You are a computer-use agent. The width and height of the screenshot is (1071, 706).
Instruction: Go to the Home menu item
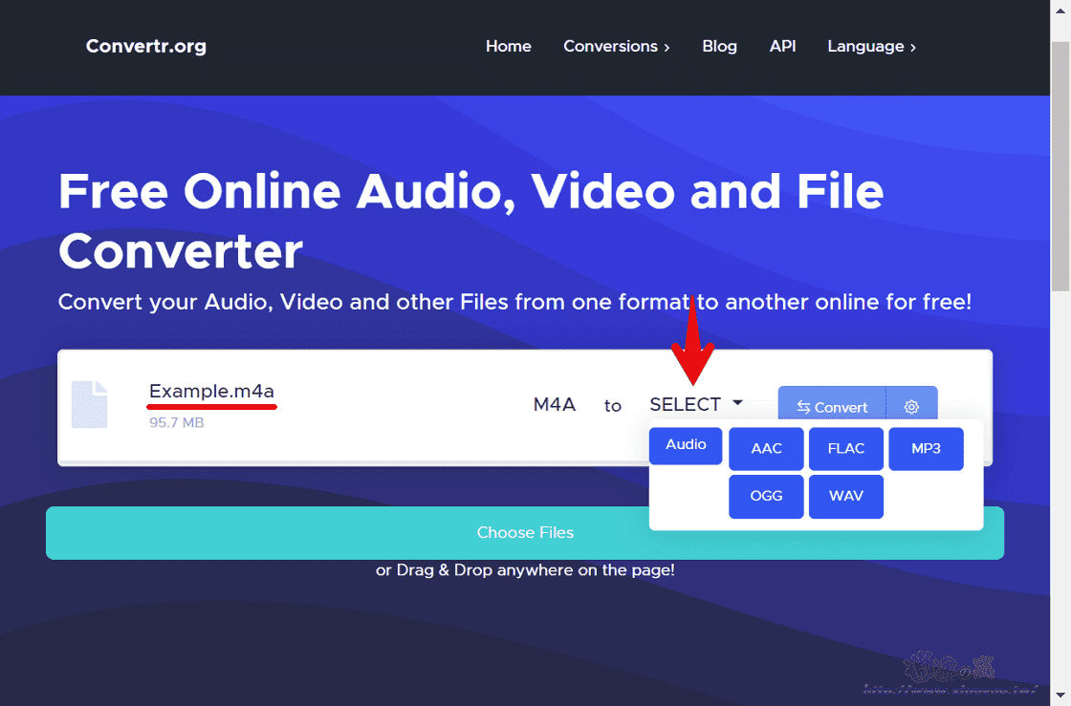tap(508, 46)
